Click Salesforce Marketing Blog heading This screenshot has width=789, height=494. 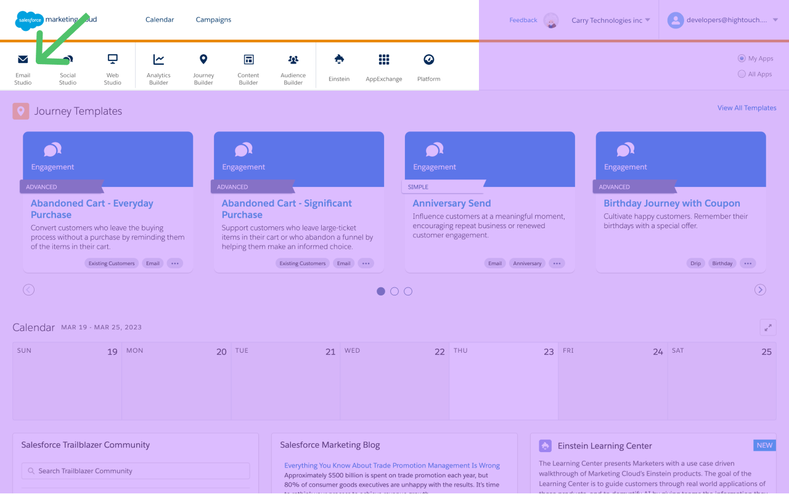point(330,445)
